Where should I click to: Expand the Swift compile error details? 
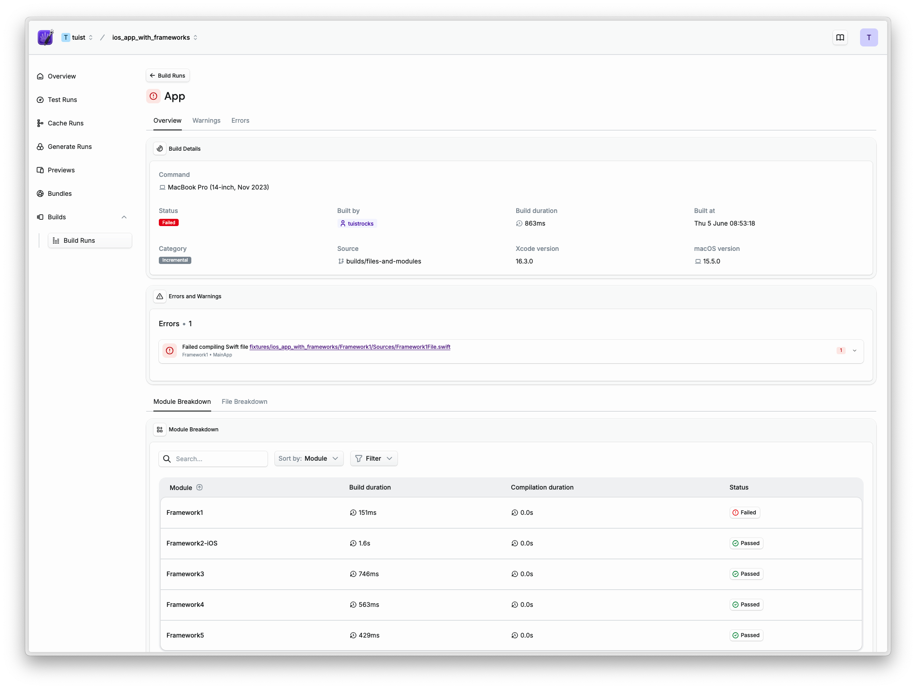855,350
